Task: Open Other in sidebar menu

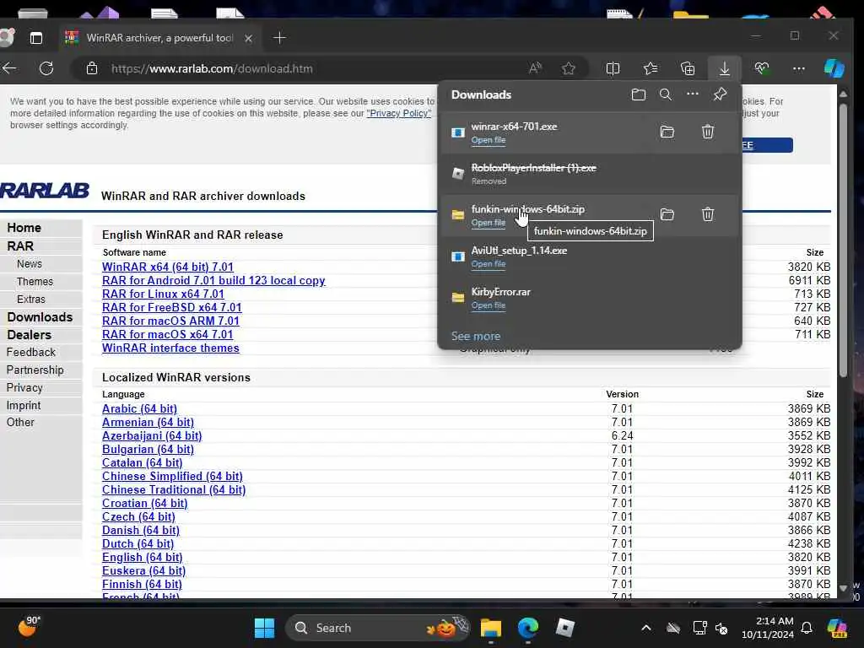Action: (x=20, y=422)
